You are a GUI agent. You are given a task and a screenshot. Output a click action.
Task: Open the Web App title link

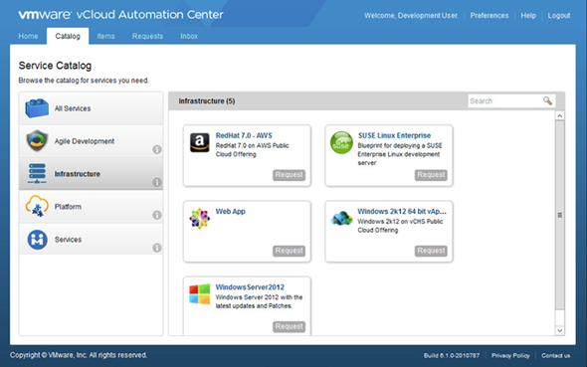click(230, 212)
